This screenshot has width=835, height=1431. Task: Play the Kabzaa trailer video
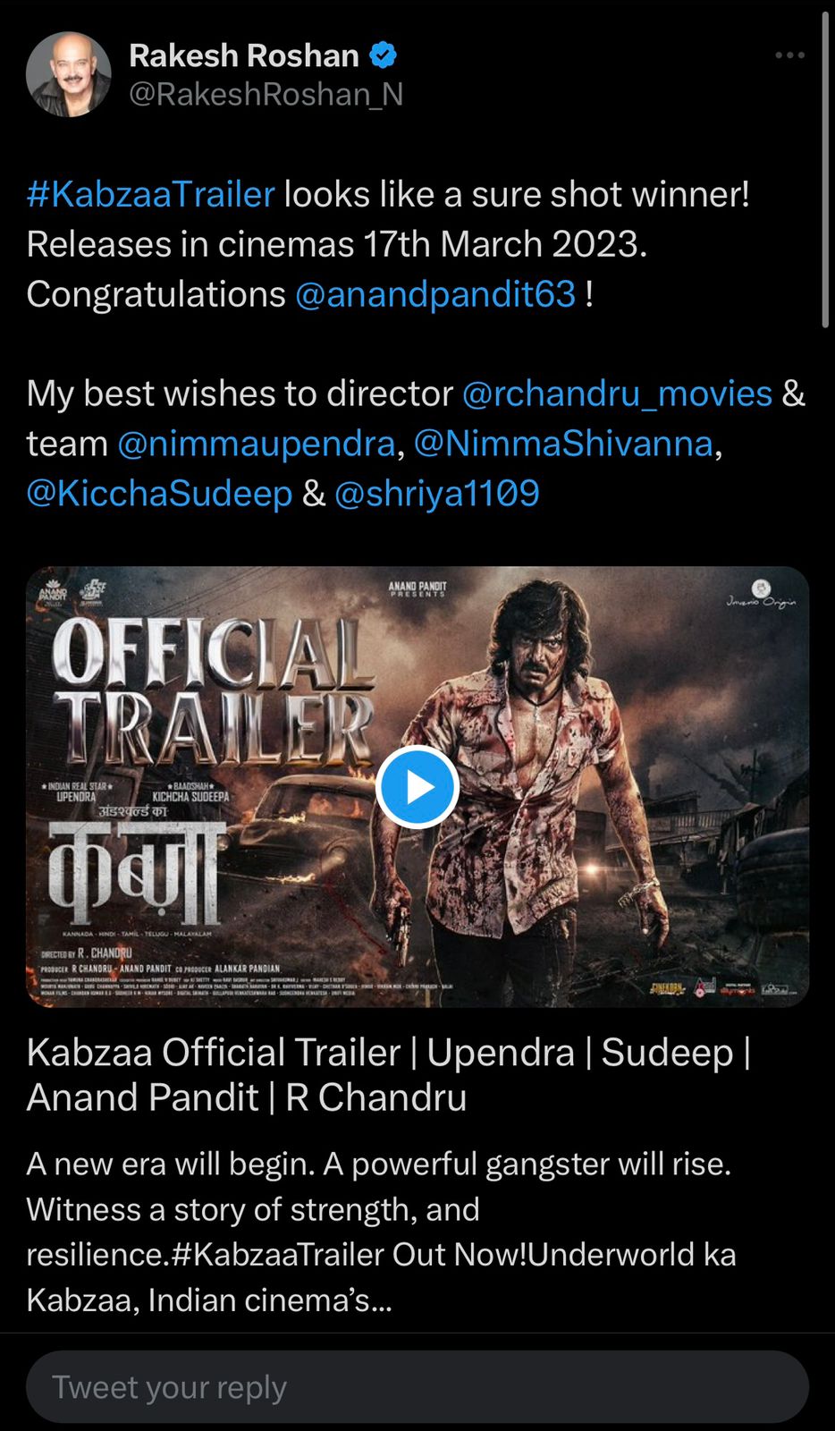coord(417,787)
